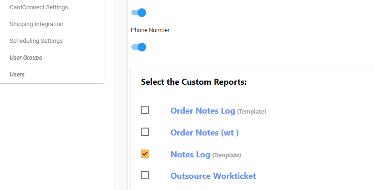Click the Select the Custom Reports heading
This screenshot has height=190, width=375.
coord(194,82)
